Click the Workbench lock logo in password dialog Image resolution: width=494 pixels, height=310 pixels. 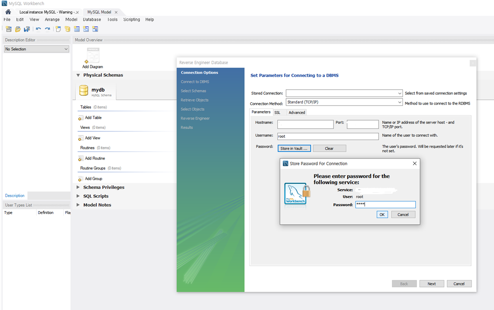[x=297, y=194]
